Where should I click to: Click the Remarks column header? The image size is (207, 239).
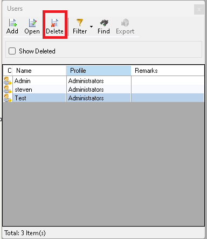click(168, 71)
